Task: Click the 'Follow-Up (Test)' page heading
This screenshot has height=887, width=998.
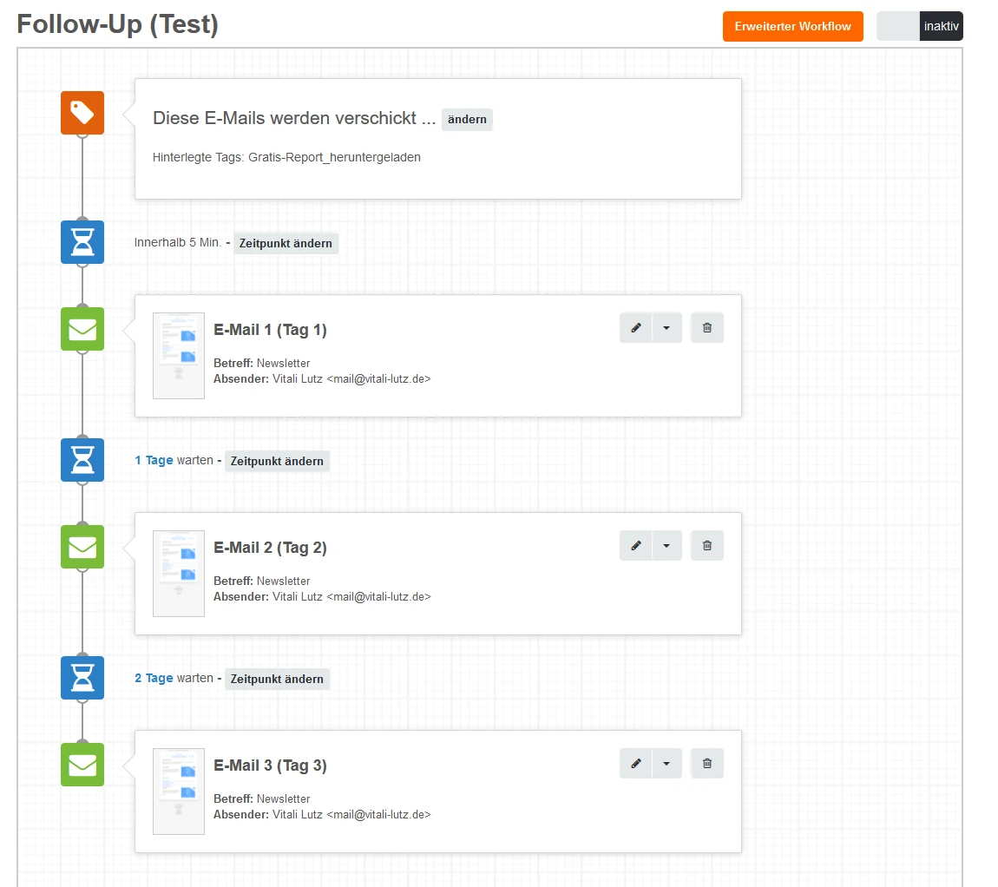Action: [x=118, y=24]
